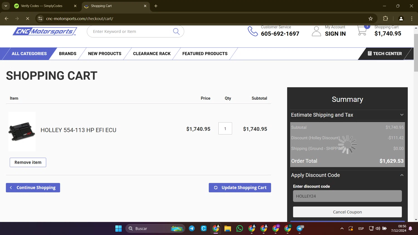Expand Estimate Shipping and Tax section
This screenshot has height=235, width=418.
tap(347, 115)
